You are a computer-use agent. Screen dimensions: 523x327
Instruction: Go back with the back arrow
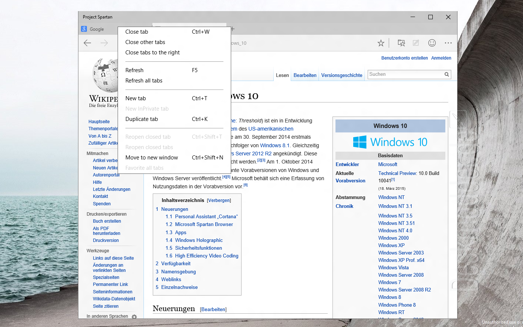(x=87, y=43)
